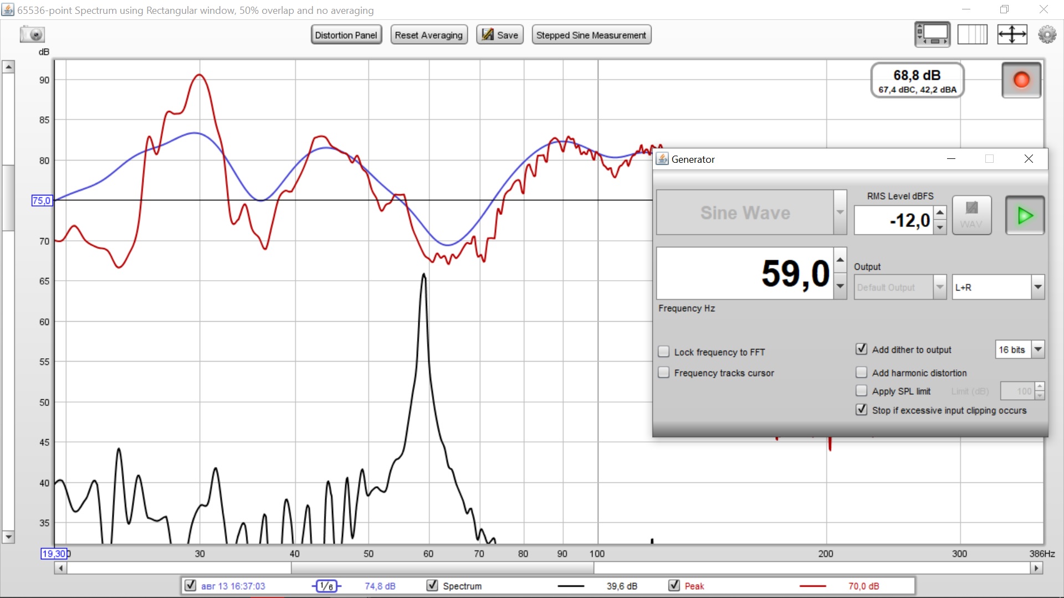Screen dimensions: 1064x598
Task: Expand the Sine Wave signal dropdown
Action: (840, 213)
